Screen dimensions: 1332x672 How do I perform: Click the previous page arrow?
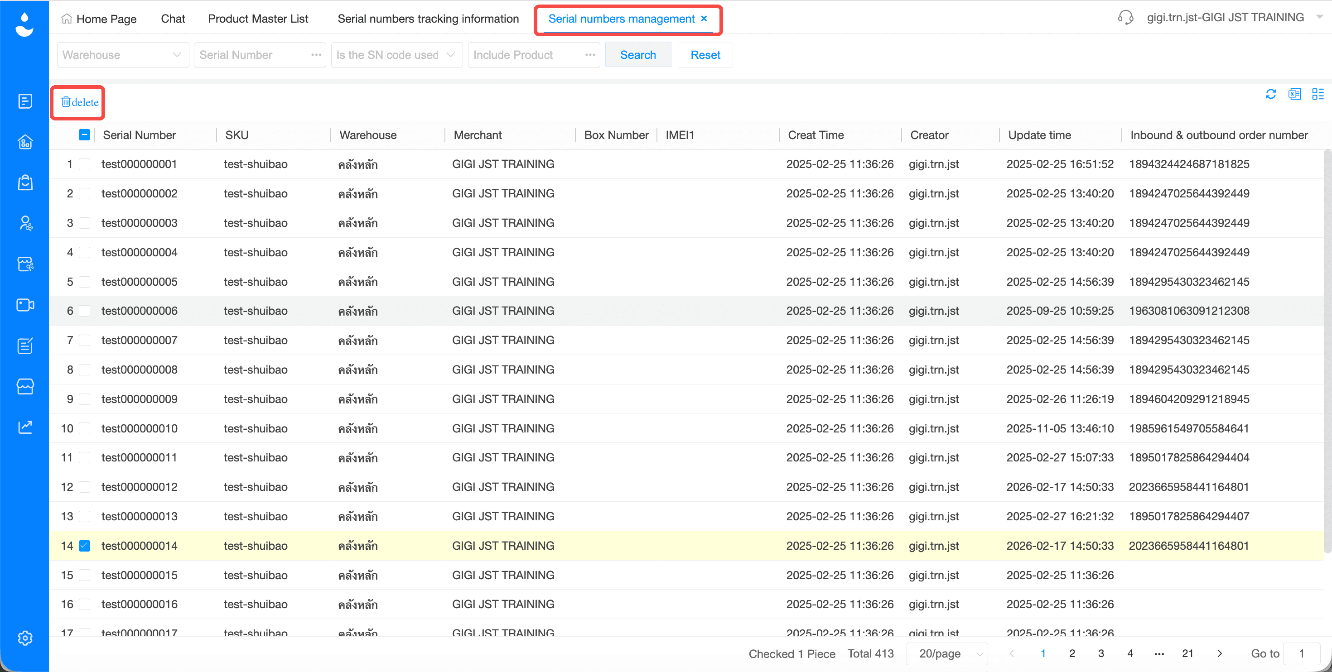point(1011,653)
